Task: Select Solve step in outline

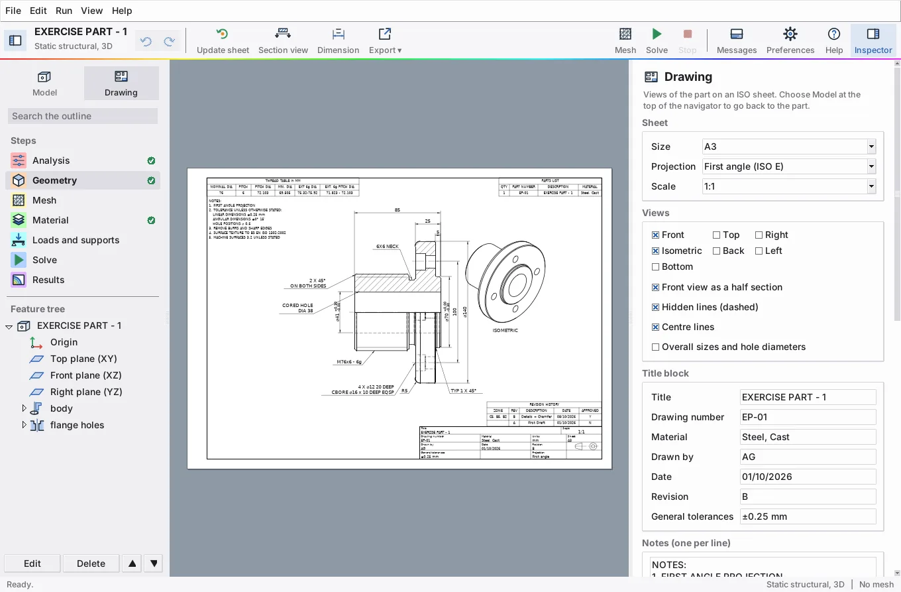Action: 83,260
